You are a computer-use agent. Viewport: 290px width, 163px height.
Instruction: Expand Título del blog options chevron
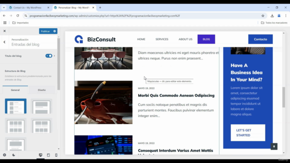(54, 56)
